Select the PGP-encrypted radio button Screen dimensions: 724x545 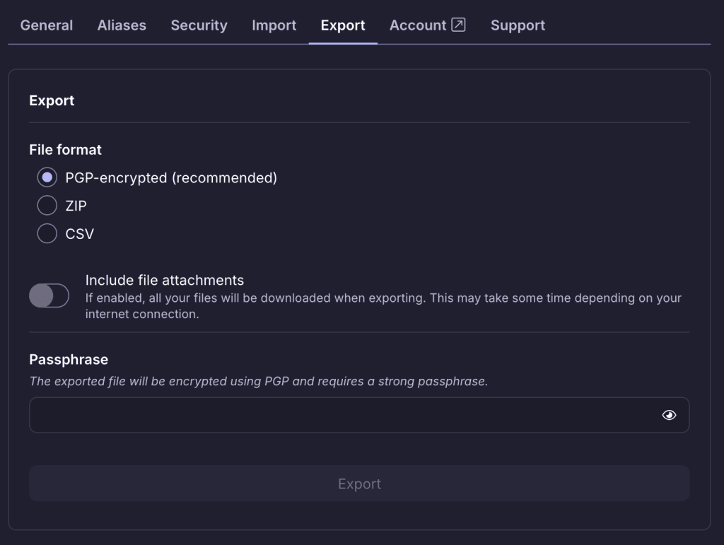point(47,177)
